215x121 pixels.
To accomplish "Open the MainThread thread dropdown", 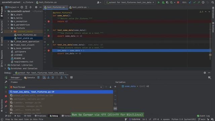I will pyautogui.click(x=56, y=87).
